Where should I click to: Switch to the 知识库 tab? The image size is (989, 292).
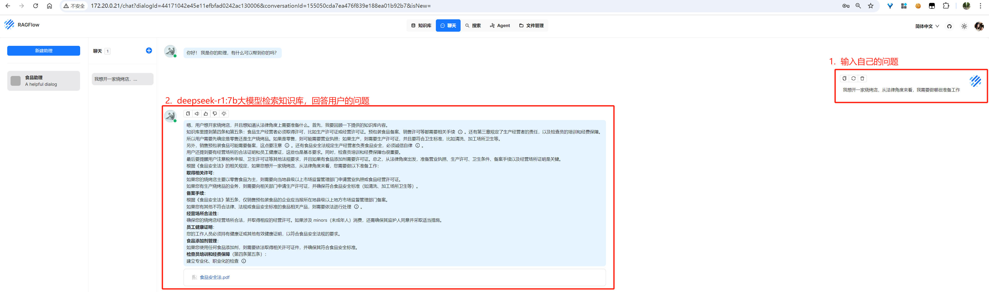click(421, 26)
